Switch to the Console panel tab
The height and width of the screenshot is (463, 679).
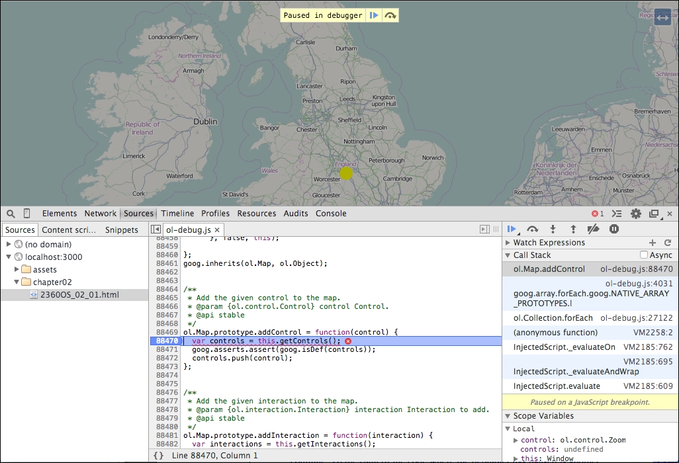[x=330, y=214]
